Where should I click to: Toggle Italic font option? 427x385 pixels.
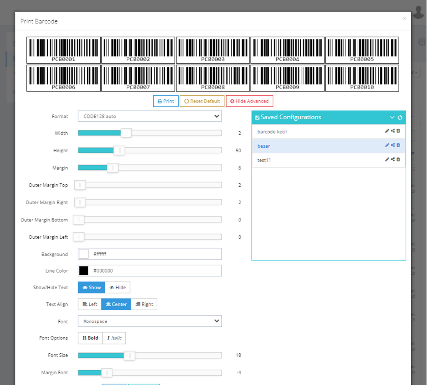pos(114,338)
